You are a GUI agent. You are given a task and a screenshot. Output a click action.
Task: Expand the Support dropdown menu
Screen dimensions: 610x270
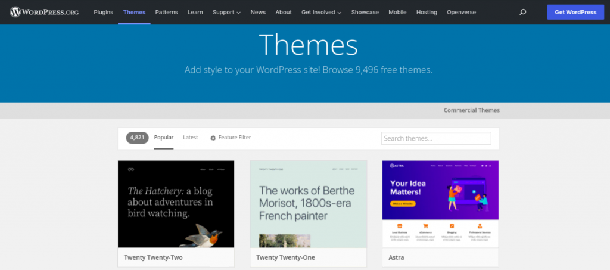[x=226, y=12]
